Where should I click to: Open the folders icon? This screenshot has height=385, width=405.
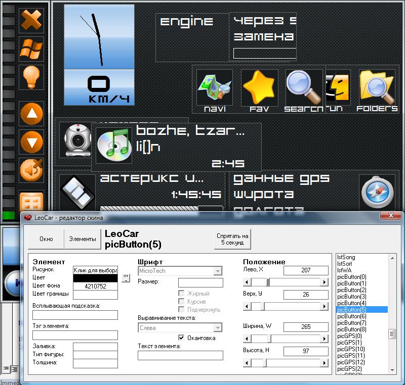pyautogui.click(x=377, y=88)
